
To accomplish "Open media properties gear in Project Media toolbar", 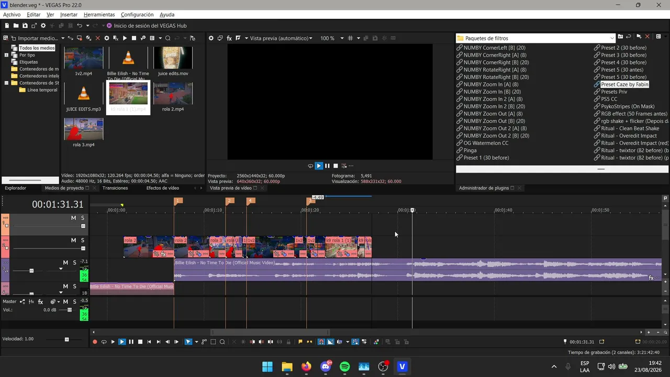I will [x=107, y=38].
